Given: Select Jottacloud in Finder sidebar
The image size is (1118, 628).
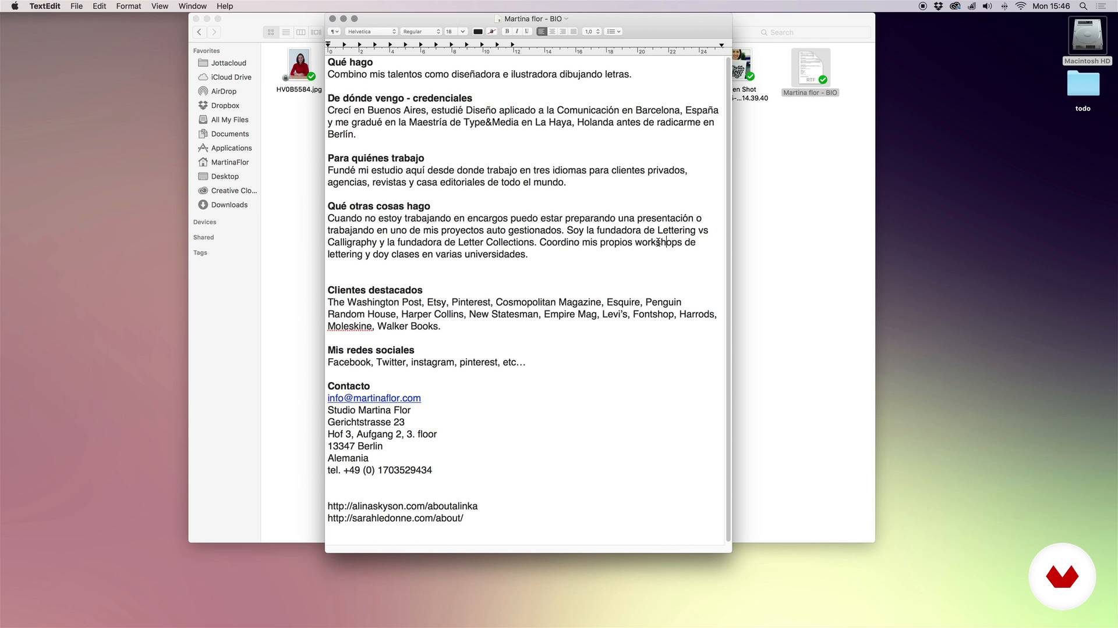Looking at the screenshot, I should (224, 63).
